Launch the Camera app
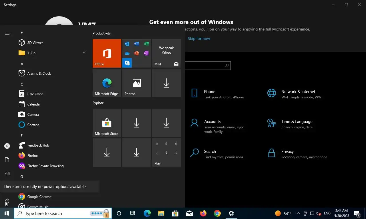The image size is (366, 219). (x=51, y=114)
